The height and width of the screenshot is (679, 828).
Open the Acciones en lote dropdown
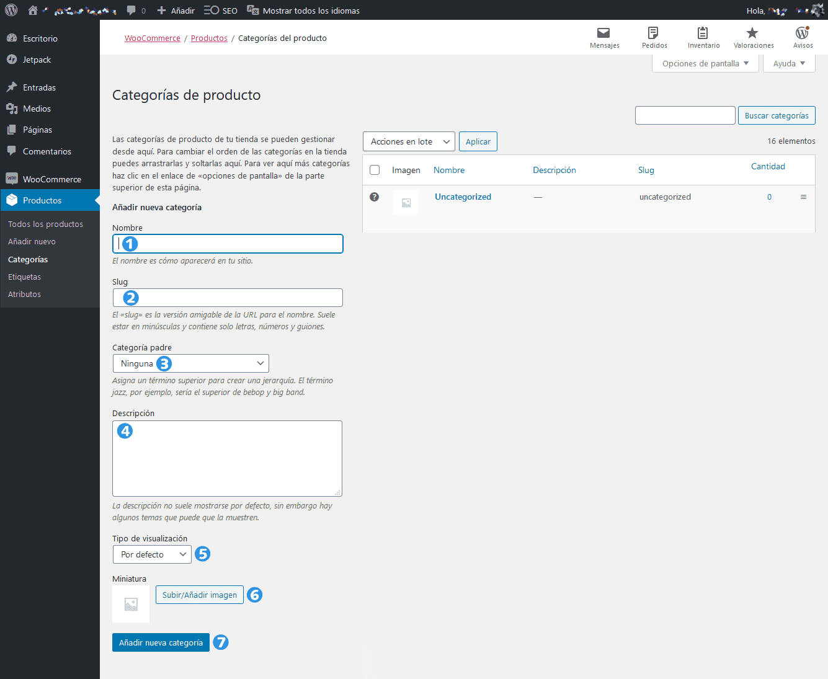click(409, 141)
